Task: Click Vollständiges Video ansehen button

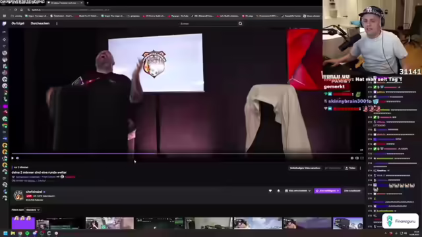Action: pos(305,169)
